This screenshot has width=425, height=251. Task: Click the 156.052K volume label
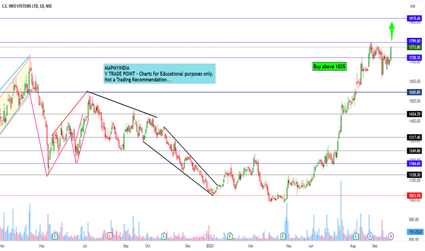coord(415,232)
